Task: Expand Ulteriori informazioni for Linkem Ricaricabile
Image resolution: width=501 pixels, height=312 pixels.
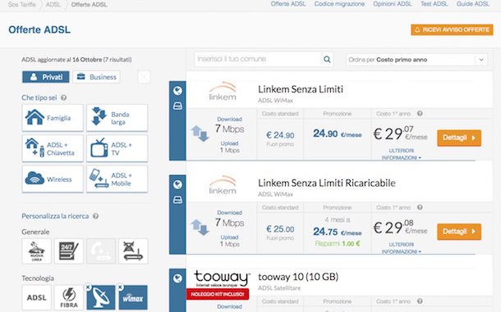Action: point(402,248)
